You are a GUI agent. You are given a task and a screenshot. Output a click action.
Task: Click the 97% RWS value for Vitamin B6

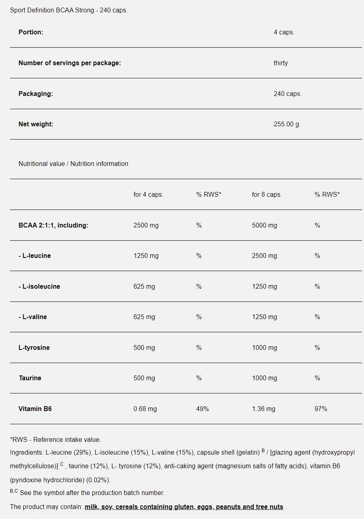coord(321,409)
